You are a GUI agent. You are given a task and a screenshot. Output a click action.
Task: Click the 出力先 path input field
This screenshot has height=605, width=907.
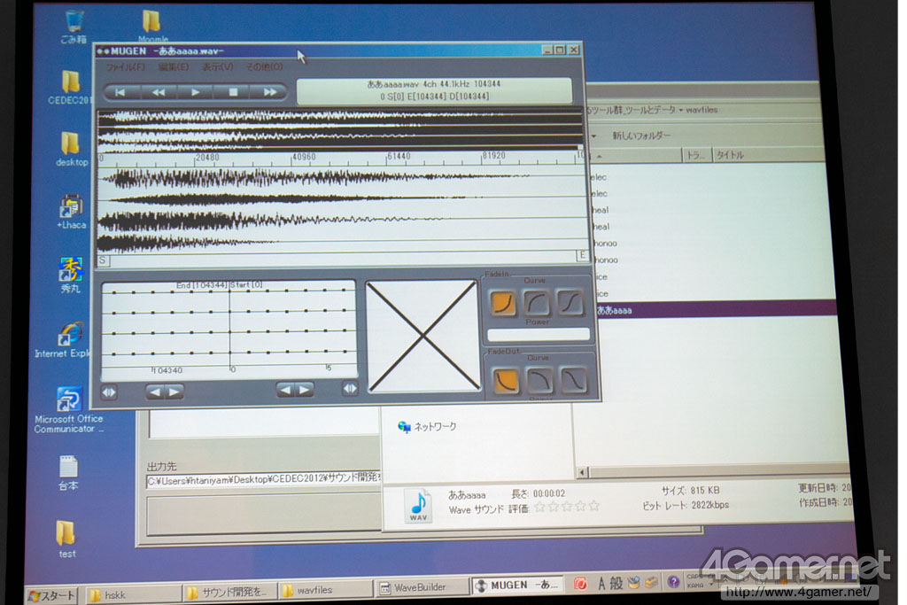tap(263, 480)
